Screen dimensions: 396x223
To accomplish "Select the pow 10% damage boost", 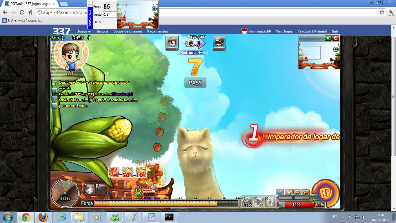I will [141, 172].
